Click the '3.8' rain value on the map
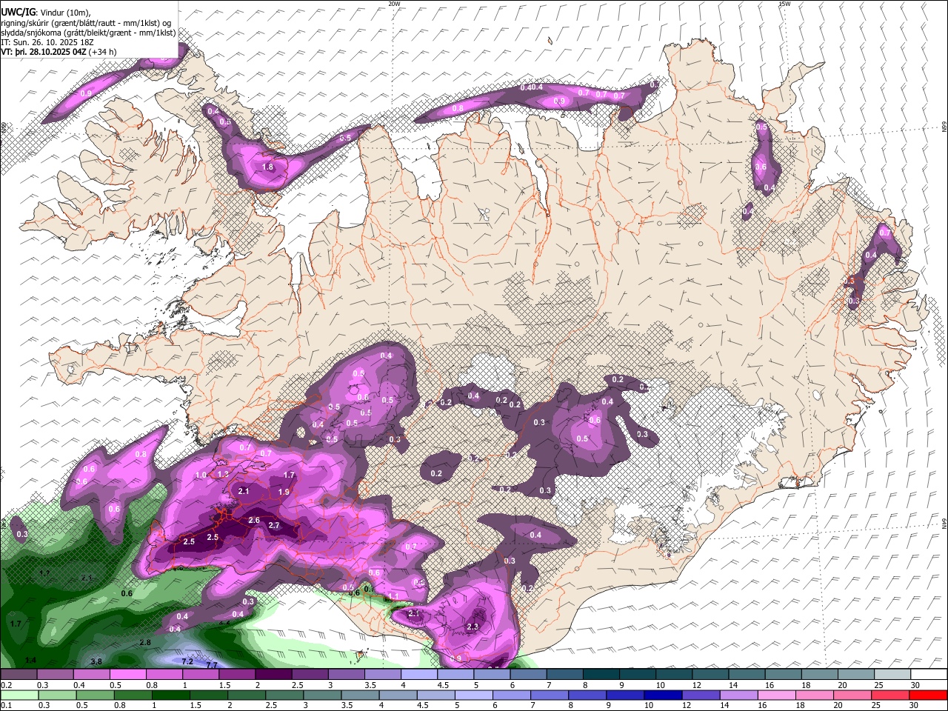Image resolution: width=948 pixels, height=711 pixels. [96, 661]
